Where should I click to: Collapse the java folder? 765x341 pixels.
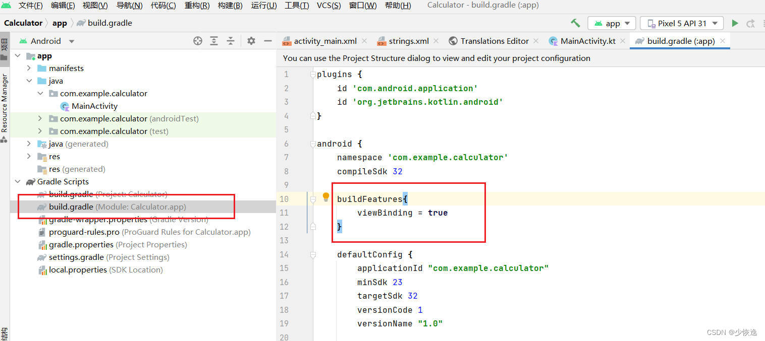[x=29, y=81]
